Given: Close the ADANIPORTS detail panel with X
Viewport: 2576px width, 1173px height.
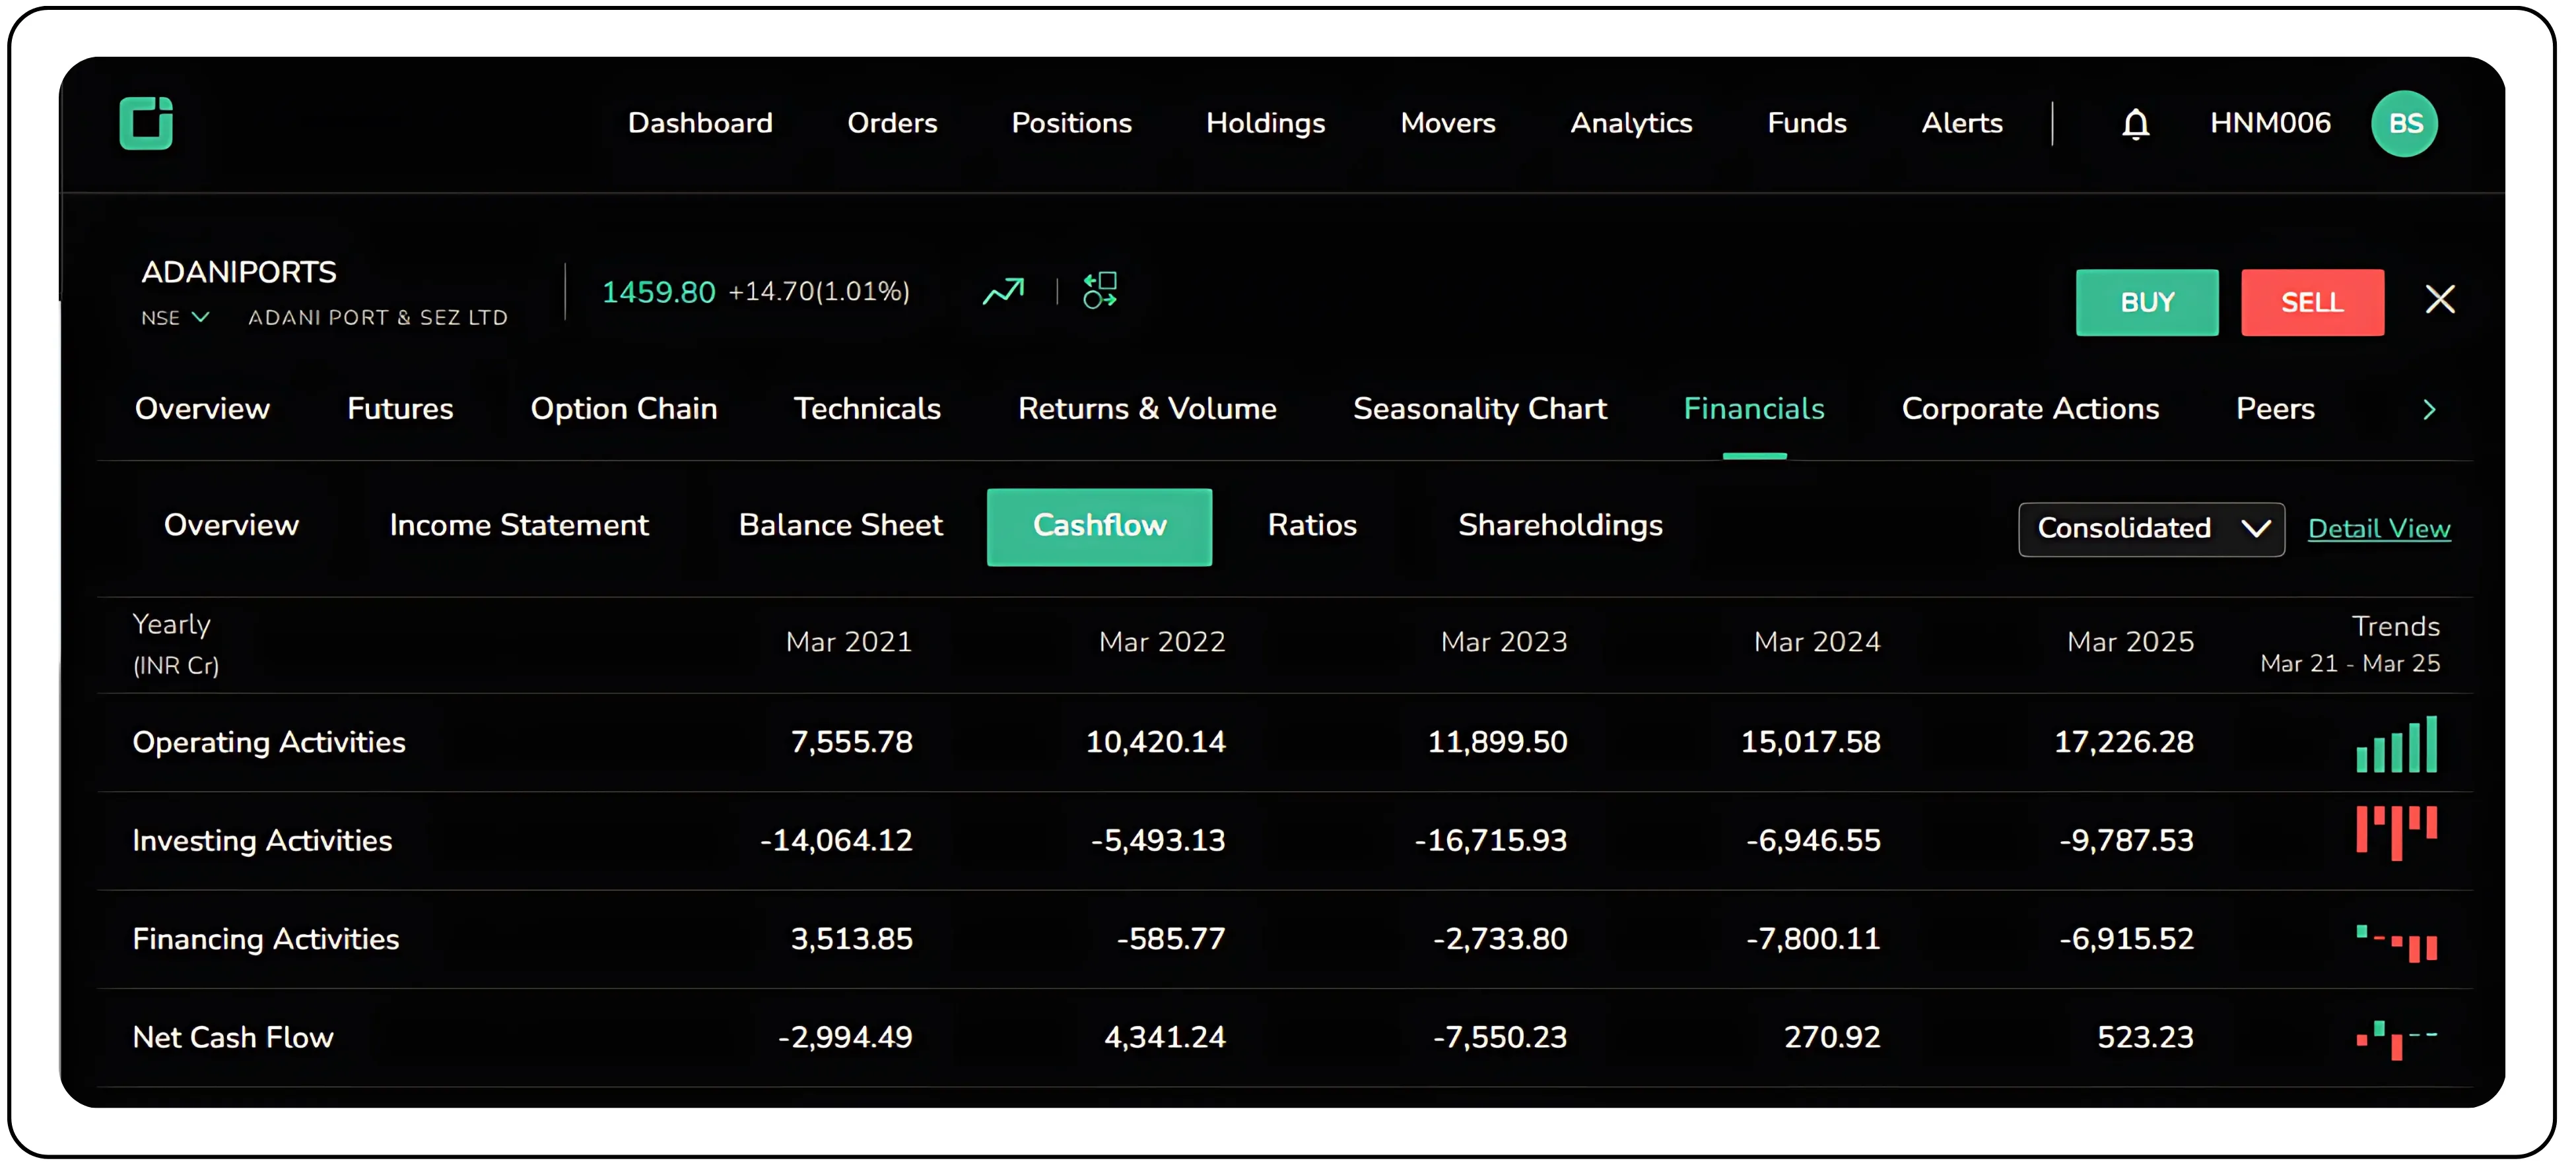Looking at the screenshot, I should coord(2441,299).
